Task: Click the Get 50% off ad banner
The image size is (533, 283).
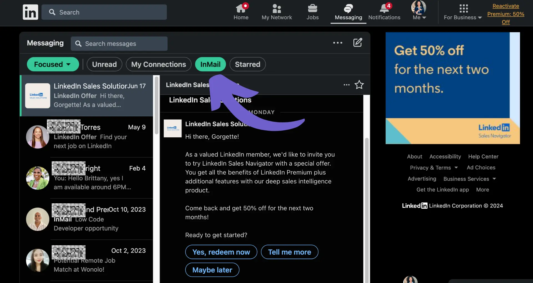Action: [452, 88]
